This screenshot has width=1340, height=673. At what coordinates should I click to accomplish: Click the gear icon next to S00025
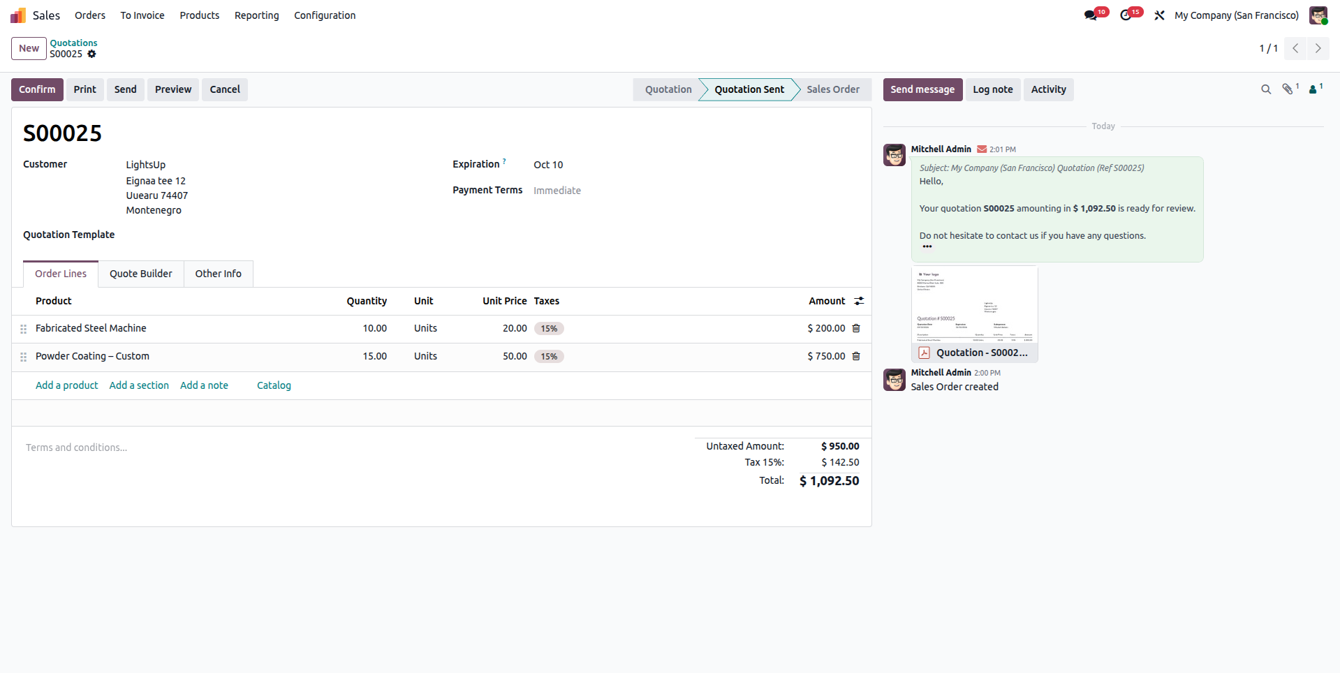(x=91, y=54)
